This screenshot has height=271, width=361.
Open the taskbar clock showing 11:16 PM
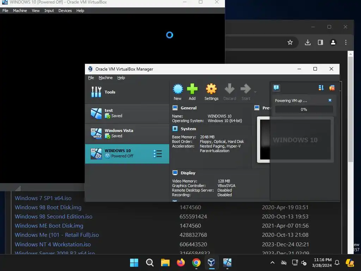tap(322, 263)
